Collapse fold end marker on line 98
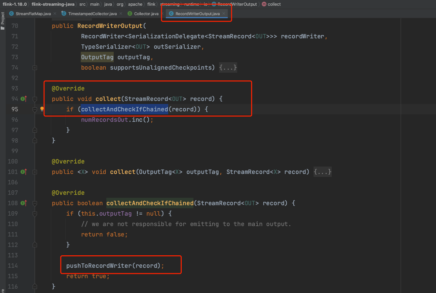This screenshot has width=436, height=293. coord(35,140)
